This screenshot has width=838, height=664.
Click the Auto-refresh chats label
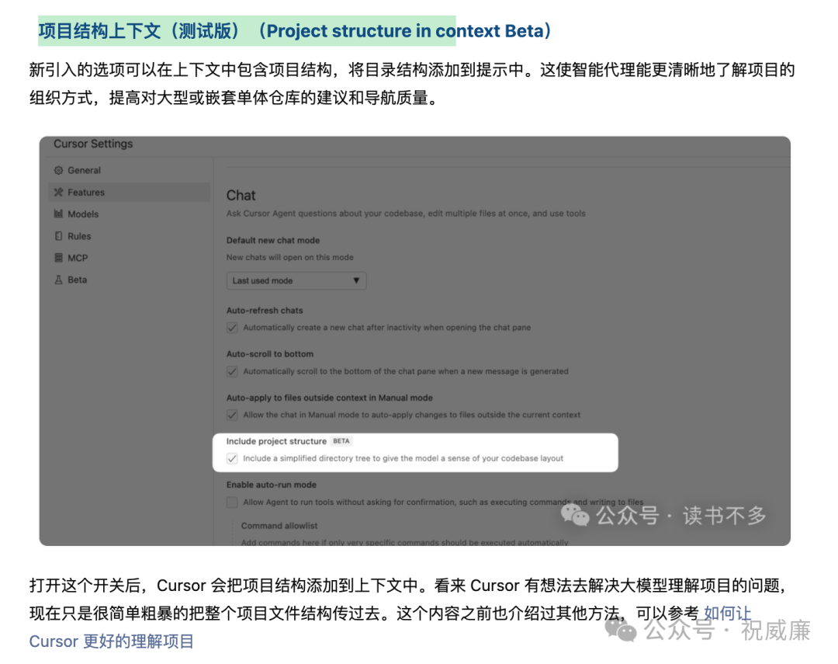(x=264, y=311)
